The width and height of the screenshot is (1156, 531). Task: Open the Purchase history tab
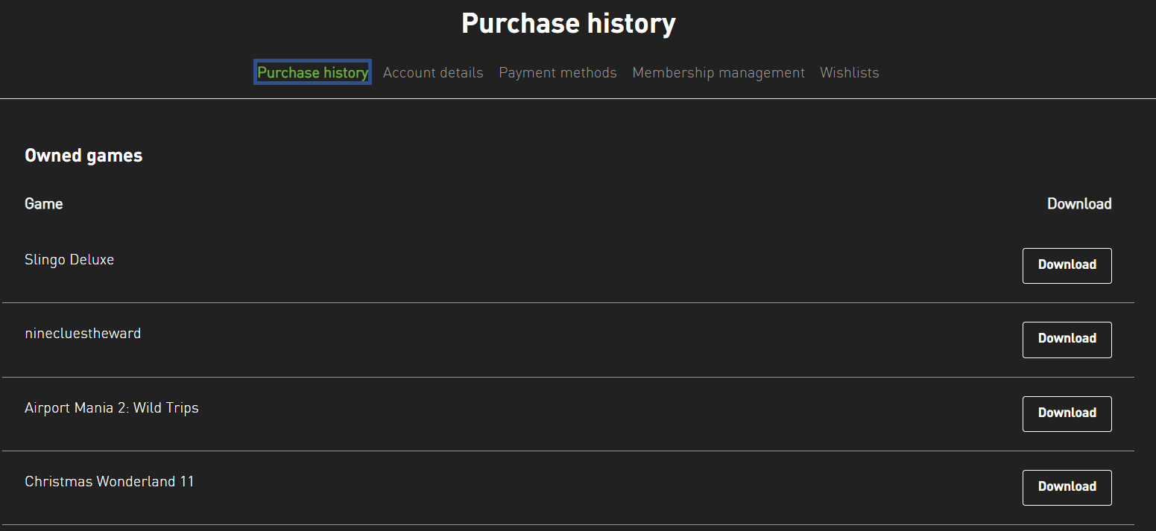point(312,72)
